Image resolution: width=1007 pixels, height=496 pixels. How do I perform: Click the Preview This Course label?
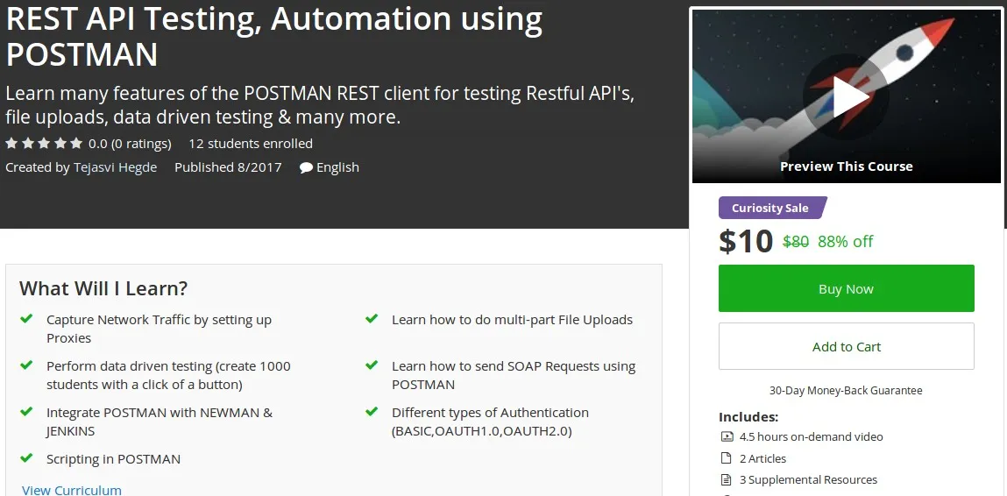[x=846, y=167]
